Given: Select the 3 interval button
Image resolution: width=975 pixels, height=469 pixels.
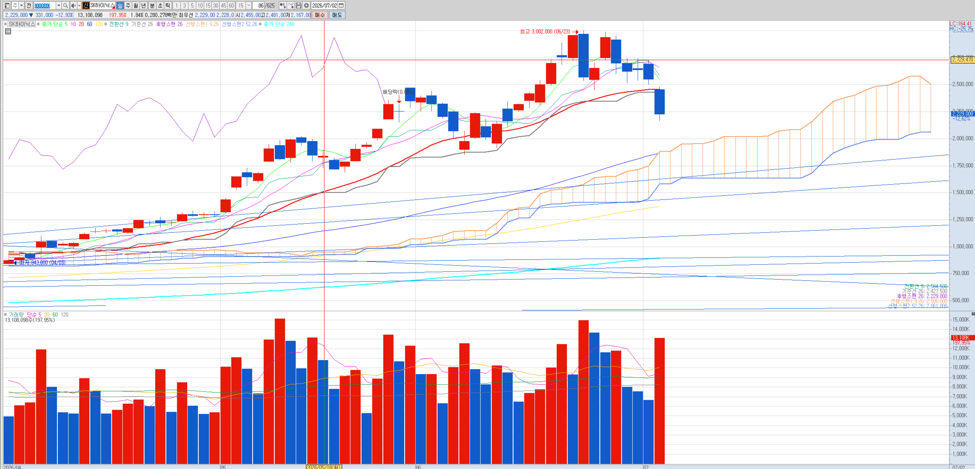Looking at the screenshot, I should pos(184,5).
